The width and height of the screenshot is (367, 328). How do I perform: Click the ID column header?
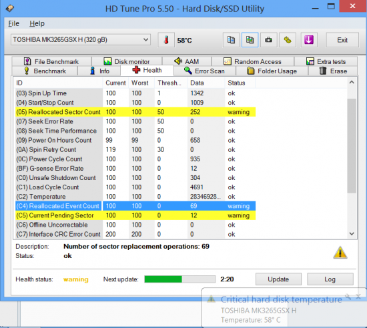point(59,83)
